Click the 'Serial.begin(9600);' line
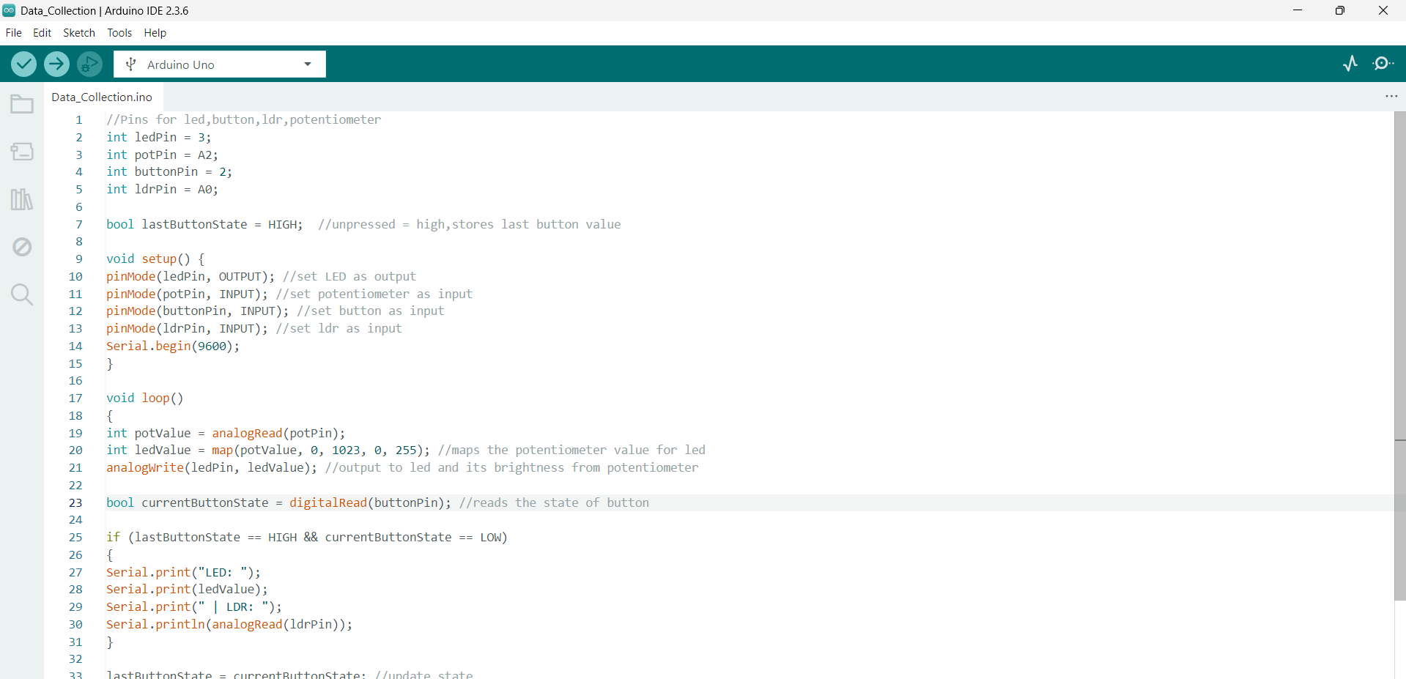 coord(173,346)
